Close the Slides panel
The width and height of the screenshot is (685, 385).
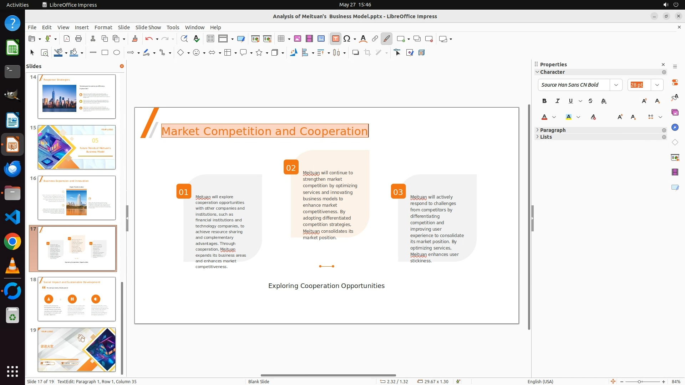pos(122,66)
